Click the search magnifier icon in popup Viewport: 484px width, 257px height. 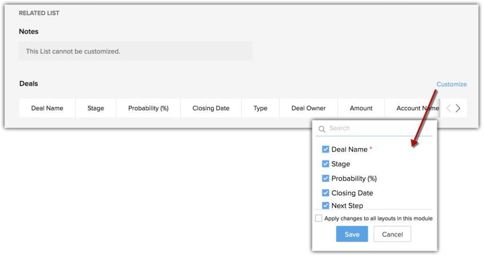tap(322, 129)
